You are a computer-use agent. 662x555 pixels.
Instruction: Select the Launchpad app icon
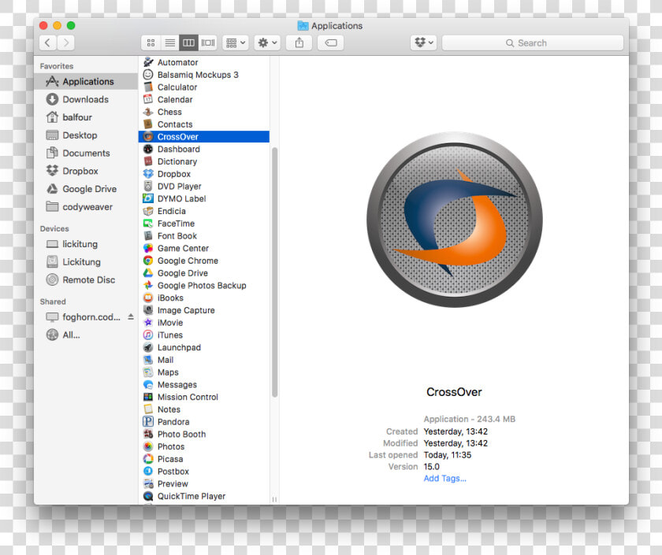[148, 347]
